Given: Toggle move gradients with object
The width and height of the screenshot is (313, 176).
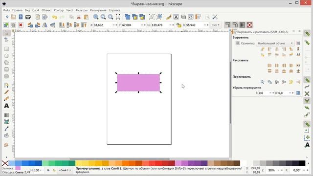Looking at the screenshot, I should click(x=242, y=25).
